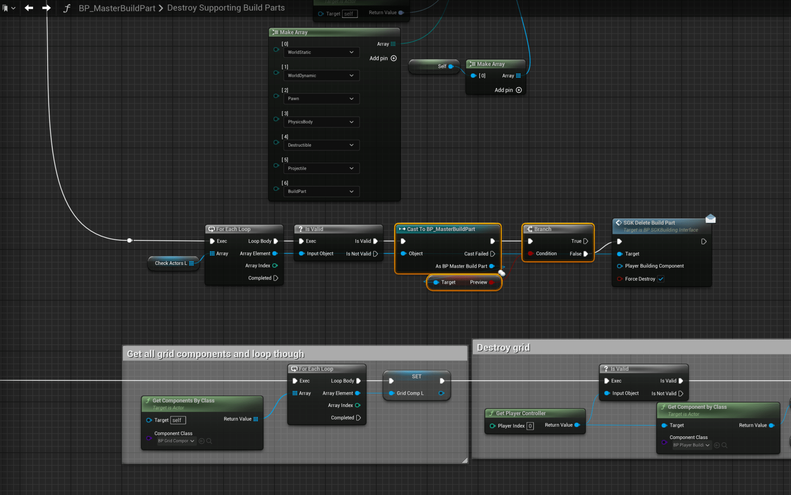Click the resize handle of the grid components comment
Image resolution: width=791 pixels, height=495 pixels.
[x=465, y=460]
